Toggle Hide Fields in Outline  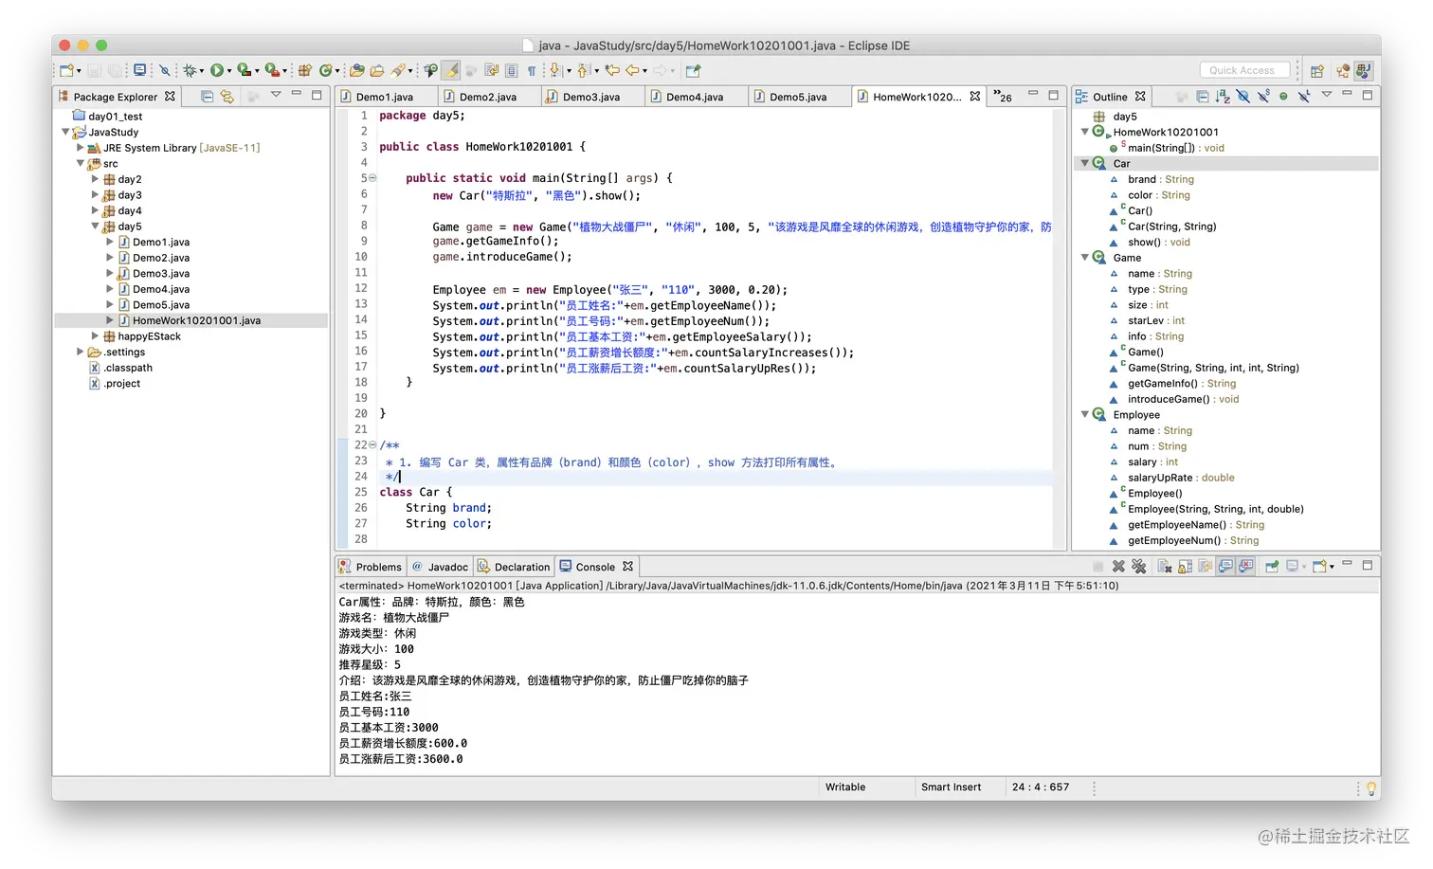click(1243, 97)
